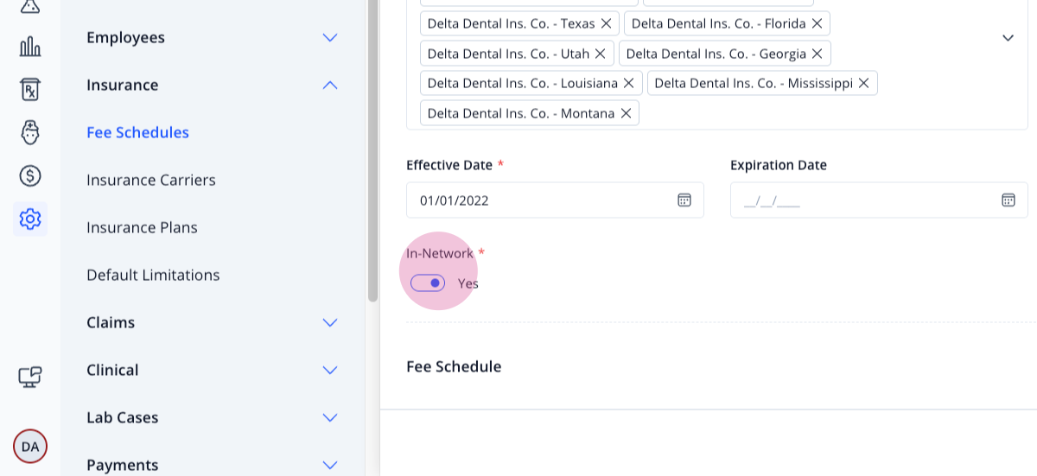Viewport: 1037px width, 476px height.
Task: Go to Insurance Carriers page
Action: coord(151,180)
